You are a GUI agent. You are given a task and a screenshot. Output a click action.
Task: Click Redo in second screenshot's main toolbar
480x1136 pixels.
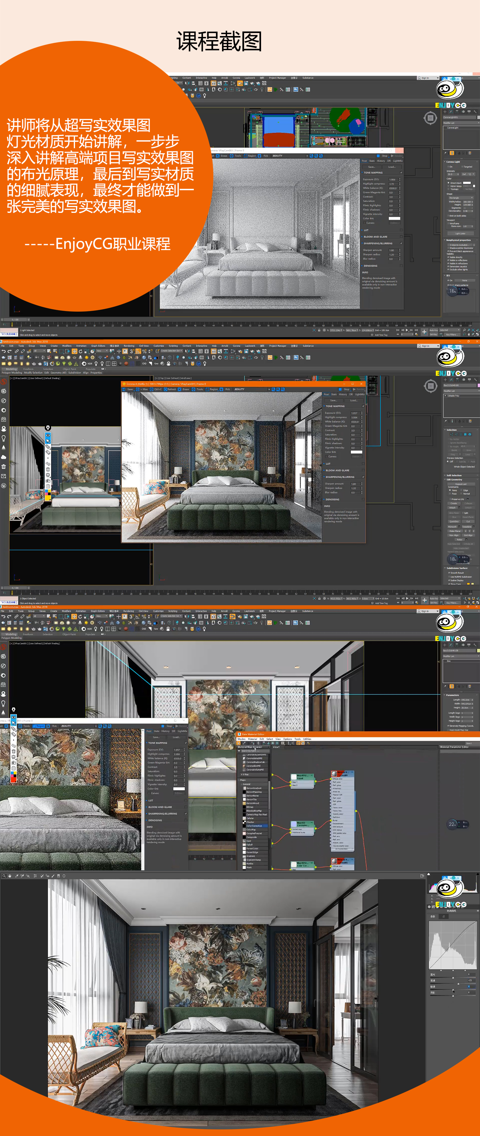click(x=10, y=352)
